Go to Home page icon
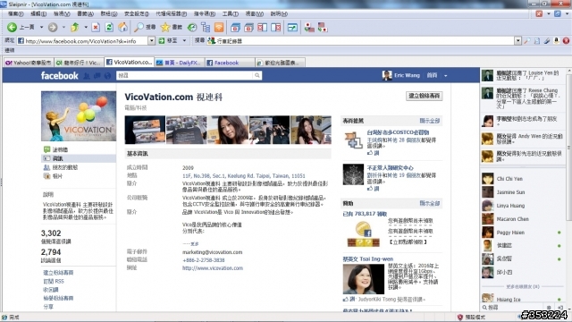Image resolution: width=572 pixels, height=322 pixels. point(123,28)
